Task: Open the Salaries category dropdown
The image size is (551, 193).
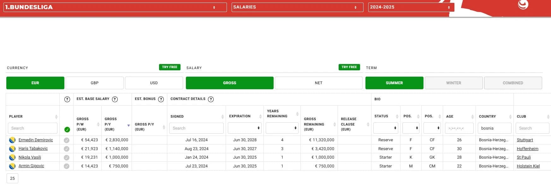Action: 297,7
